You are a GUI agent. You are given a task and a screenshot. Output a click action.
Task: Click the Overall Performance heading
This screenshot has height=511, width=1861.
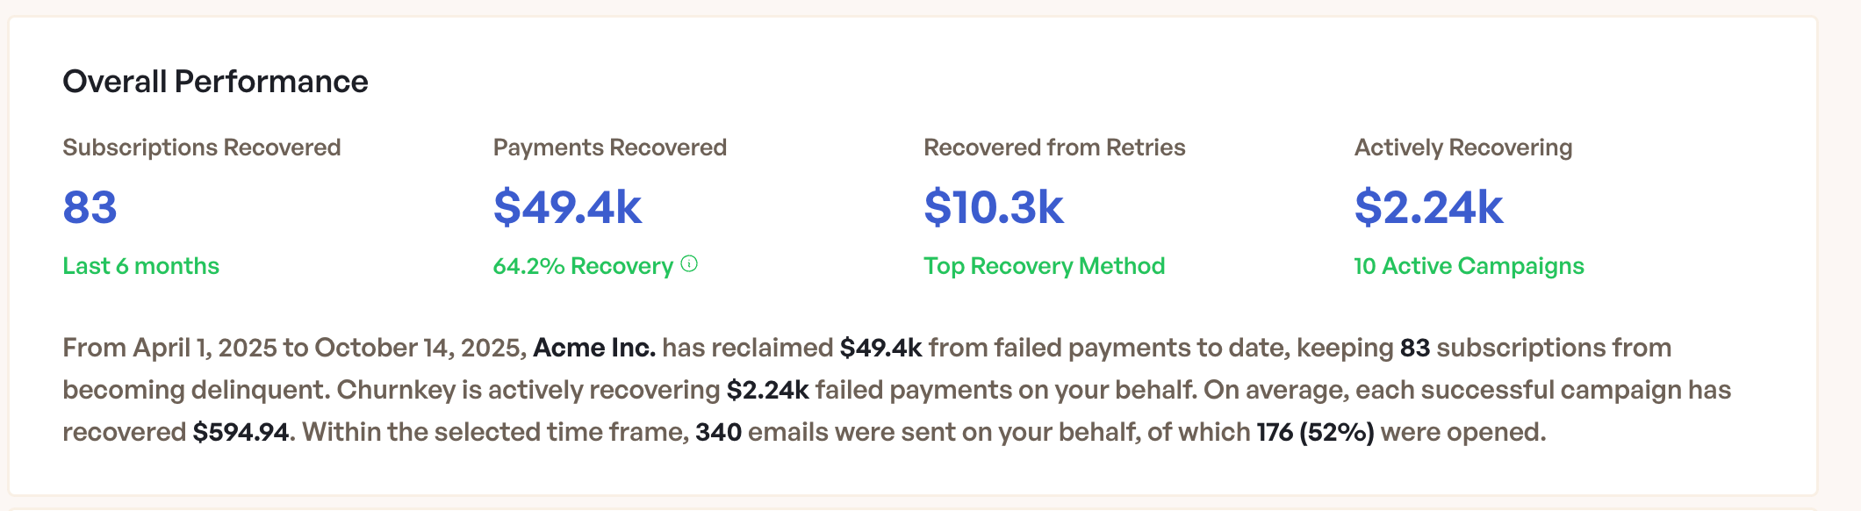click(x=215, y=82)
